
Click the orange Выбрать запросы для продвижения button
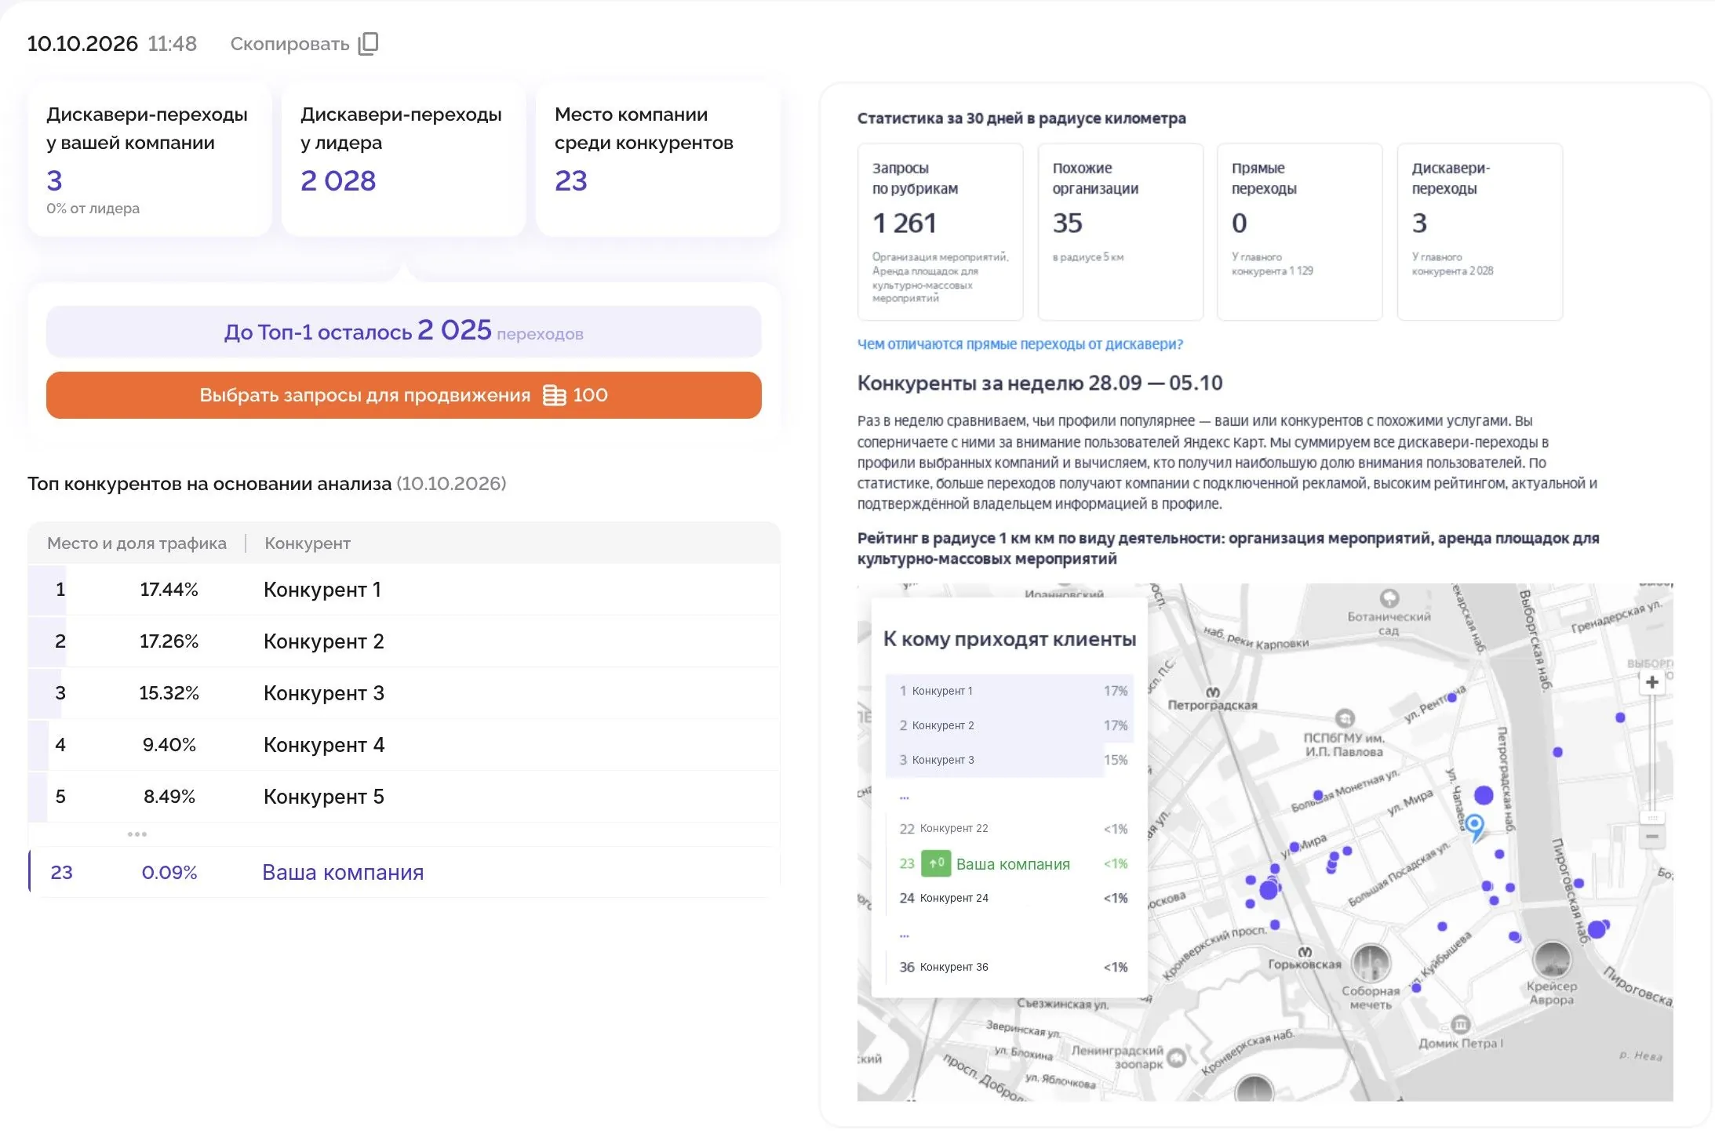[403, 395]
